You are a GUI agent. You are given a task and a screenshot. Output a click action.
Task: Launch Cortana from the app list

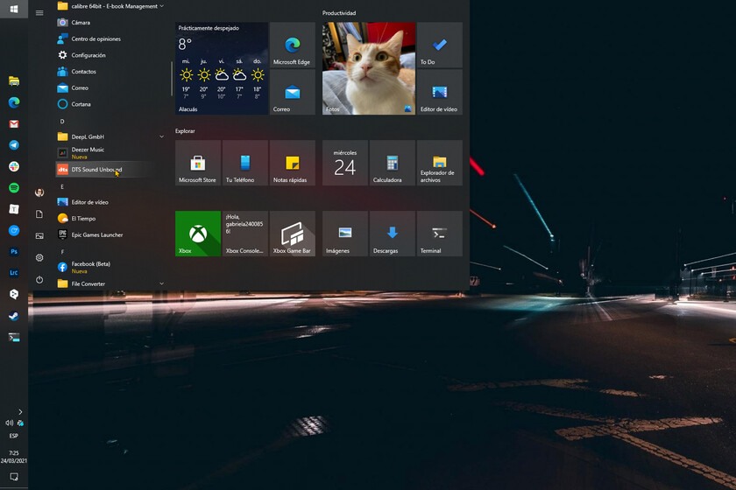(110, 104)
